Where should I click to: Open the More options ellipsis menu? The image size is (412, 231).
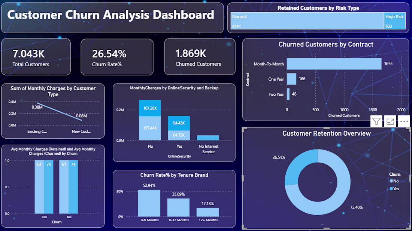(x=404, y=121)
